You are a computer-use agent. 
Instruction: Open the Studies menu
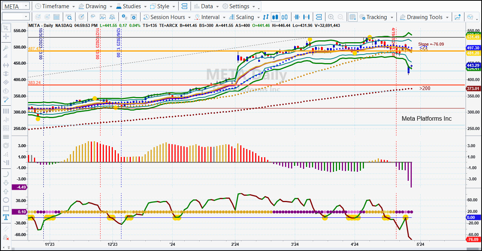click(131, 6)
